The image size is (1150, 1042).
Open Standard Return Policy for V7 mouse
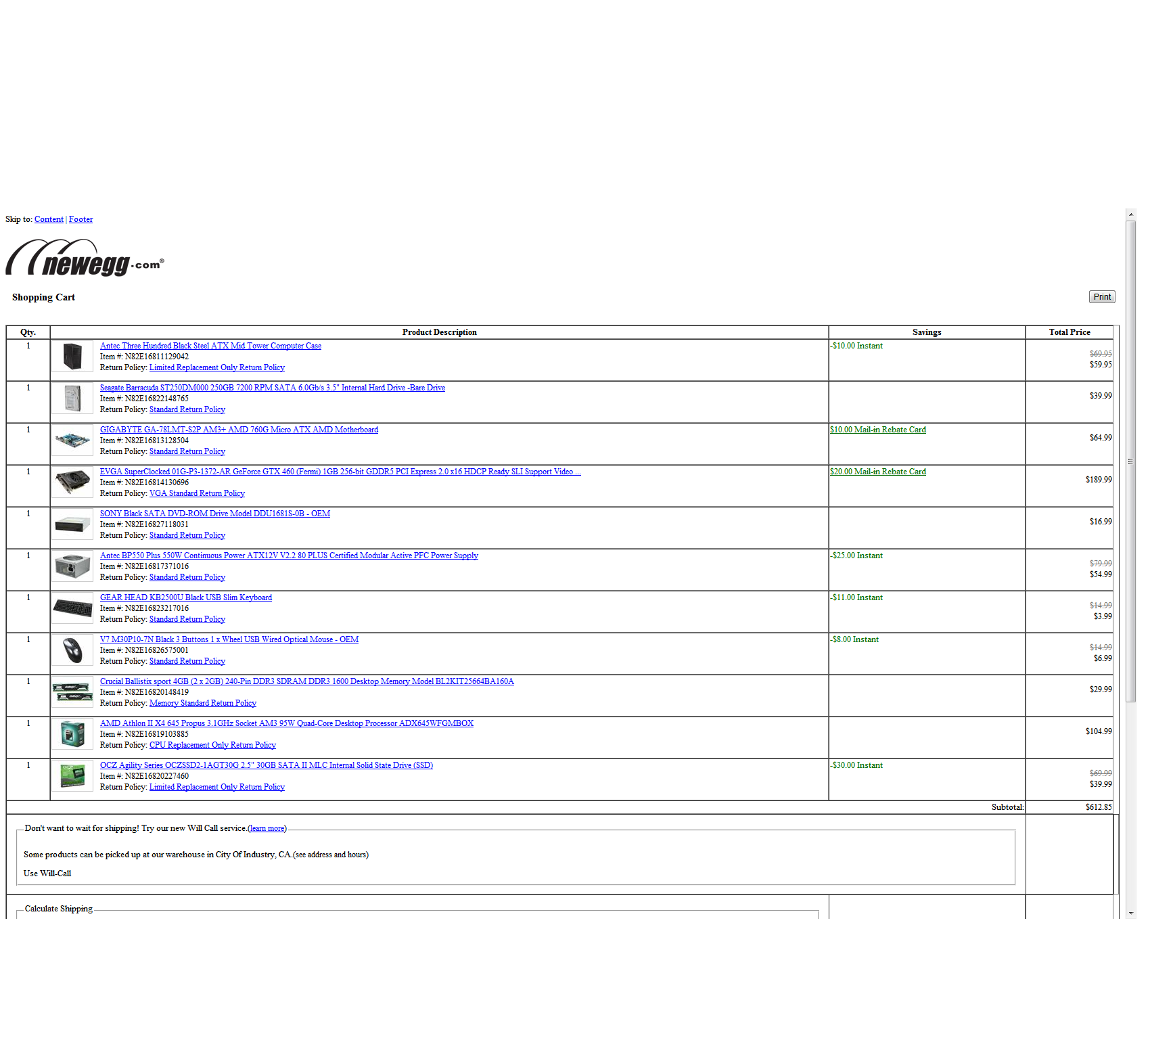click(187, 661)
